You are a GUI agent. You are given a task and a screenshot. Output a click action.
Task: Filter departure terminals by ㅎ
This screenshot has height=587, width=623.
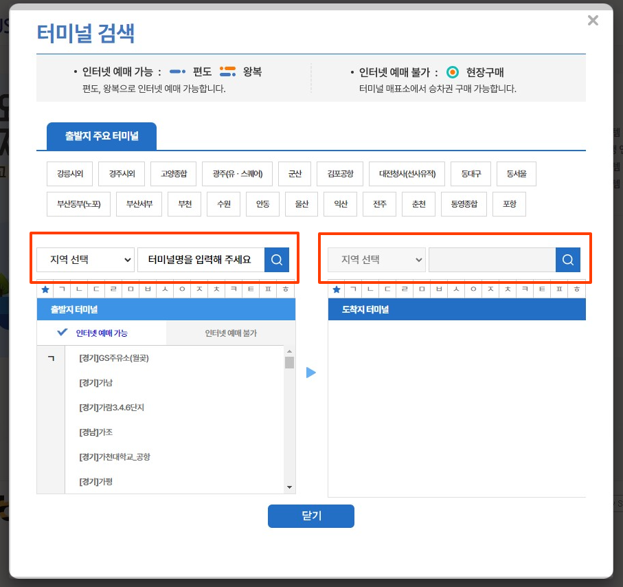pyautogui.click(x=285, y=289)
